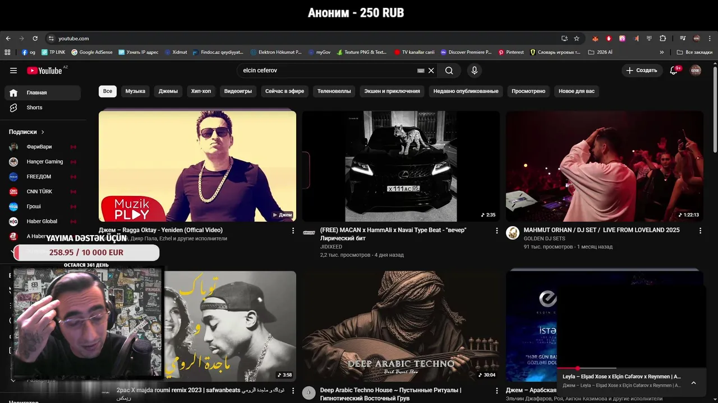This screenshot has width=718, height=403.
Task: Open the Google AdSense bookmark
Action: [x=91, y=52]
